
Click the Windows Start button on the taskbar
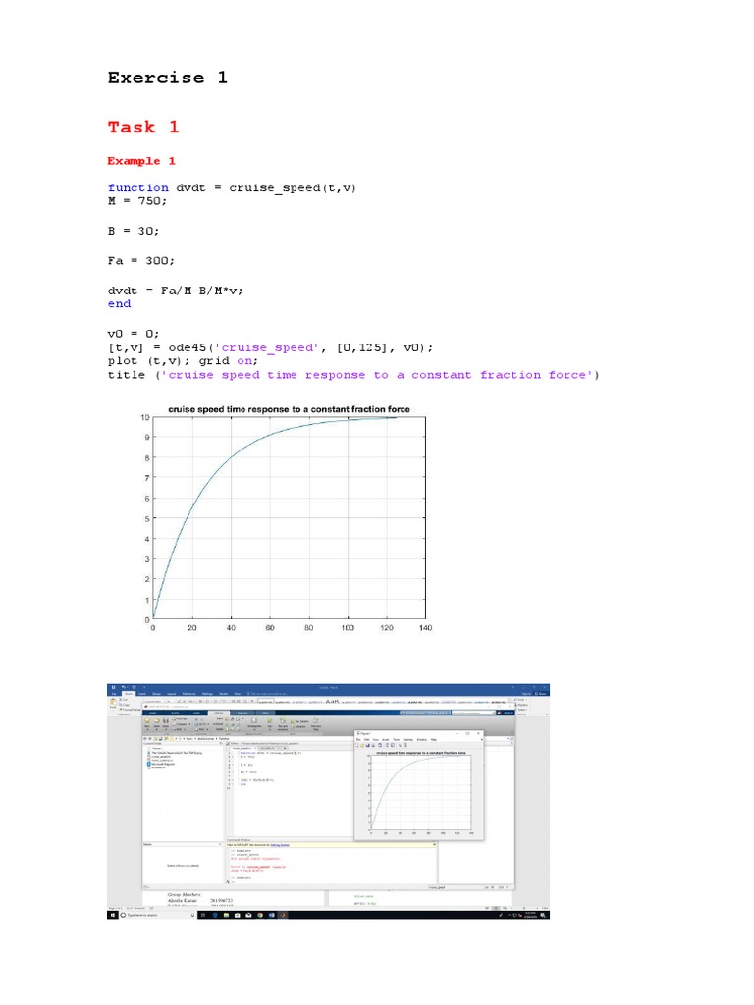[113, 915]
